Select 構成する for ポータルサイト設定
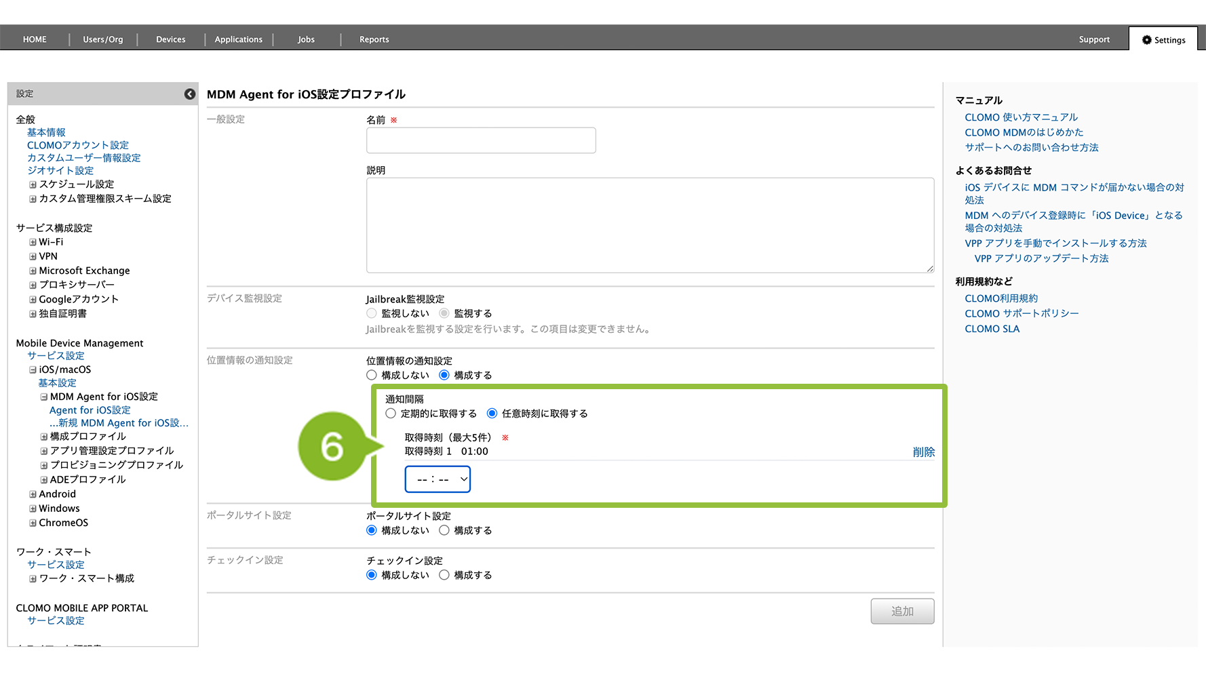 click(444, 530)
